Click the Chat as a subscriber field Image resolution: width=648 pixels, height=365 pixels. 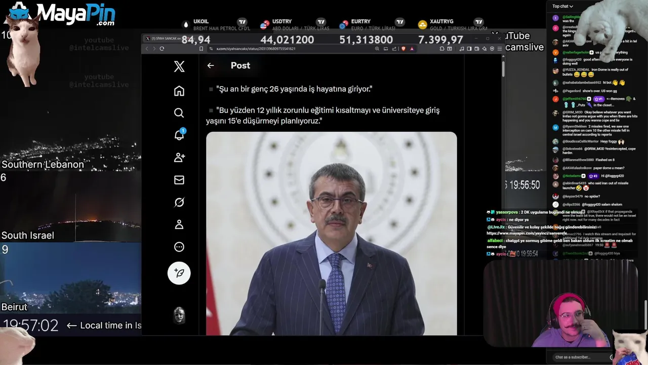tap(580, 357)
